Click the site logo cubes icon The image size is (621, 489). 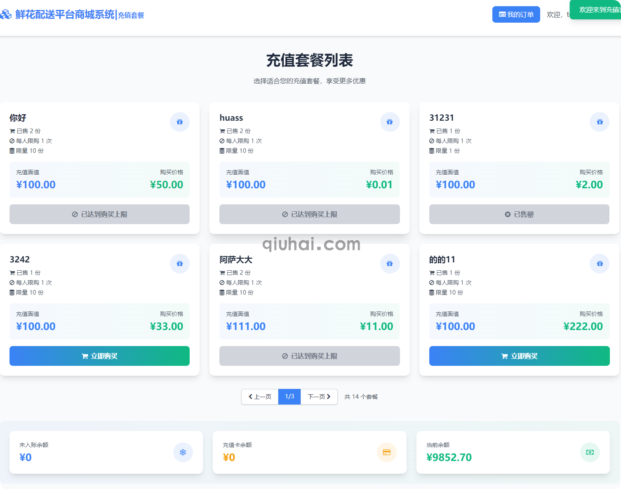tap(6, 15)
